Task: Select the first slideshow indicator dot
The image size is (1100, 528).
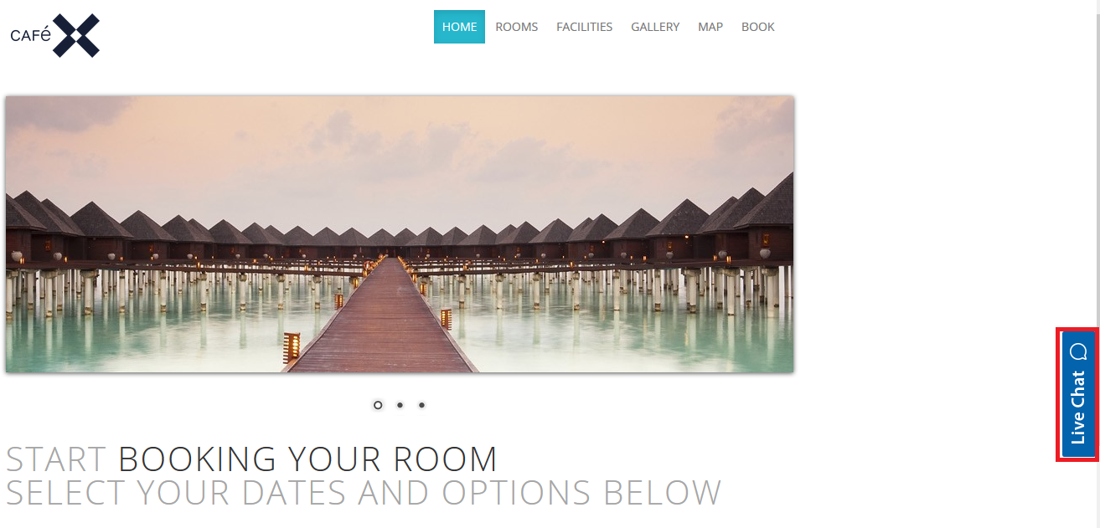Action: (x=378, y=405)
